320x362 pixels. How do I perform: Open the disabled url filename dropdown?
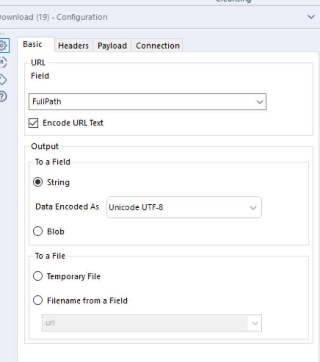(152, 323)
